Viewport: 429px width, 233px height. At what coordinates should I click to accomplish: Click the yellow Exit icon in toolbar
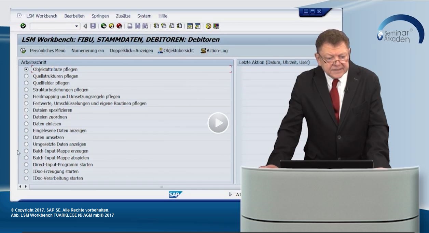[111, 26]
